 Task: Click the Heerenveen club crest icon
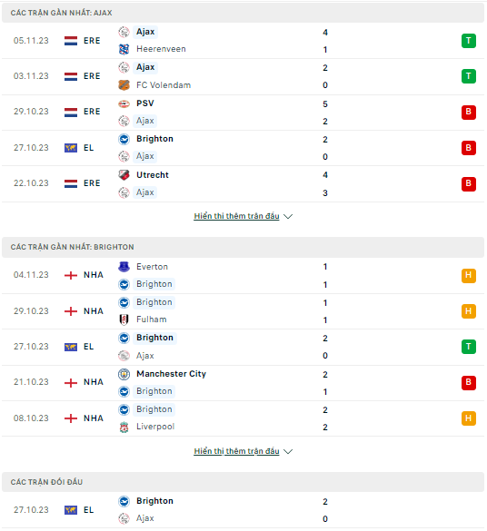124,49
